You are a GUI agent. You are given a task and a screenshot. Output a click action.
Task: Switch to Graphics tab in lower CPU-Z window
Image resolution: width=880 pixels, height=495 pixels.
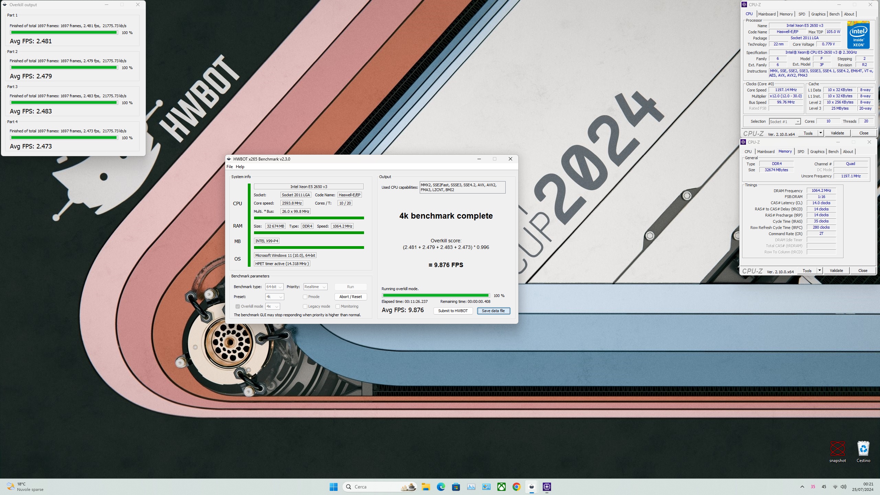click(817, 152)
